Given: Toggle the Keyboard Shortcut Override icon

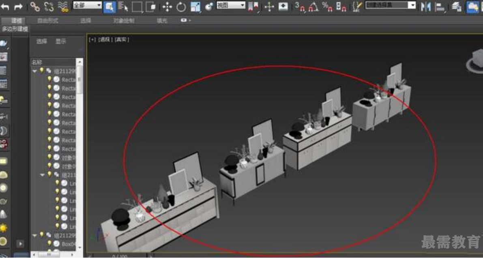Looking at the screenshot, I should pos(283,7).
